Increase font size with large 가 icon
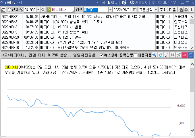The width and height of the screenshot is (195, 138). (179, 55)
